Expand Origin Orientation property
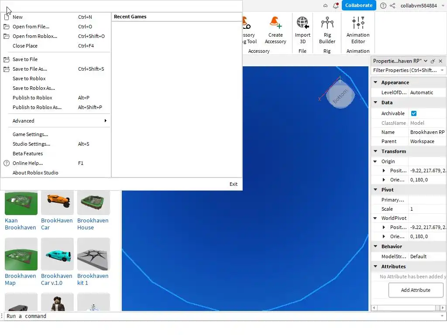 384,180
